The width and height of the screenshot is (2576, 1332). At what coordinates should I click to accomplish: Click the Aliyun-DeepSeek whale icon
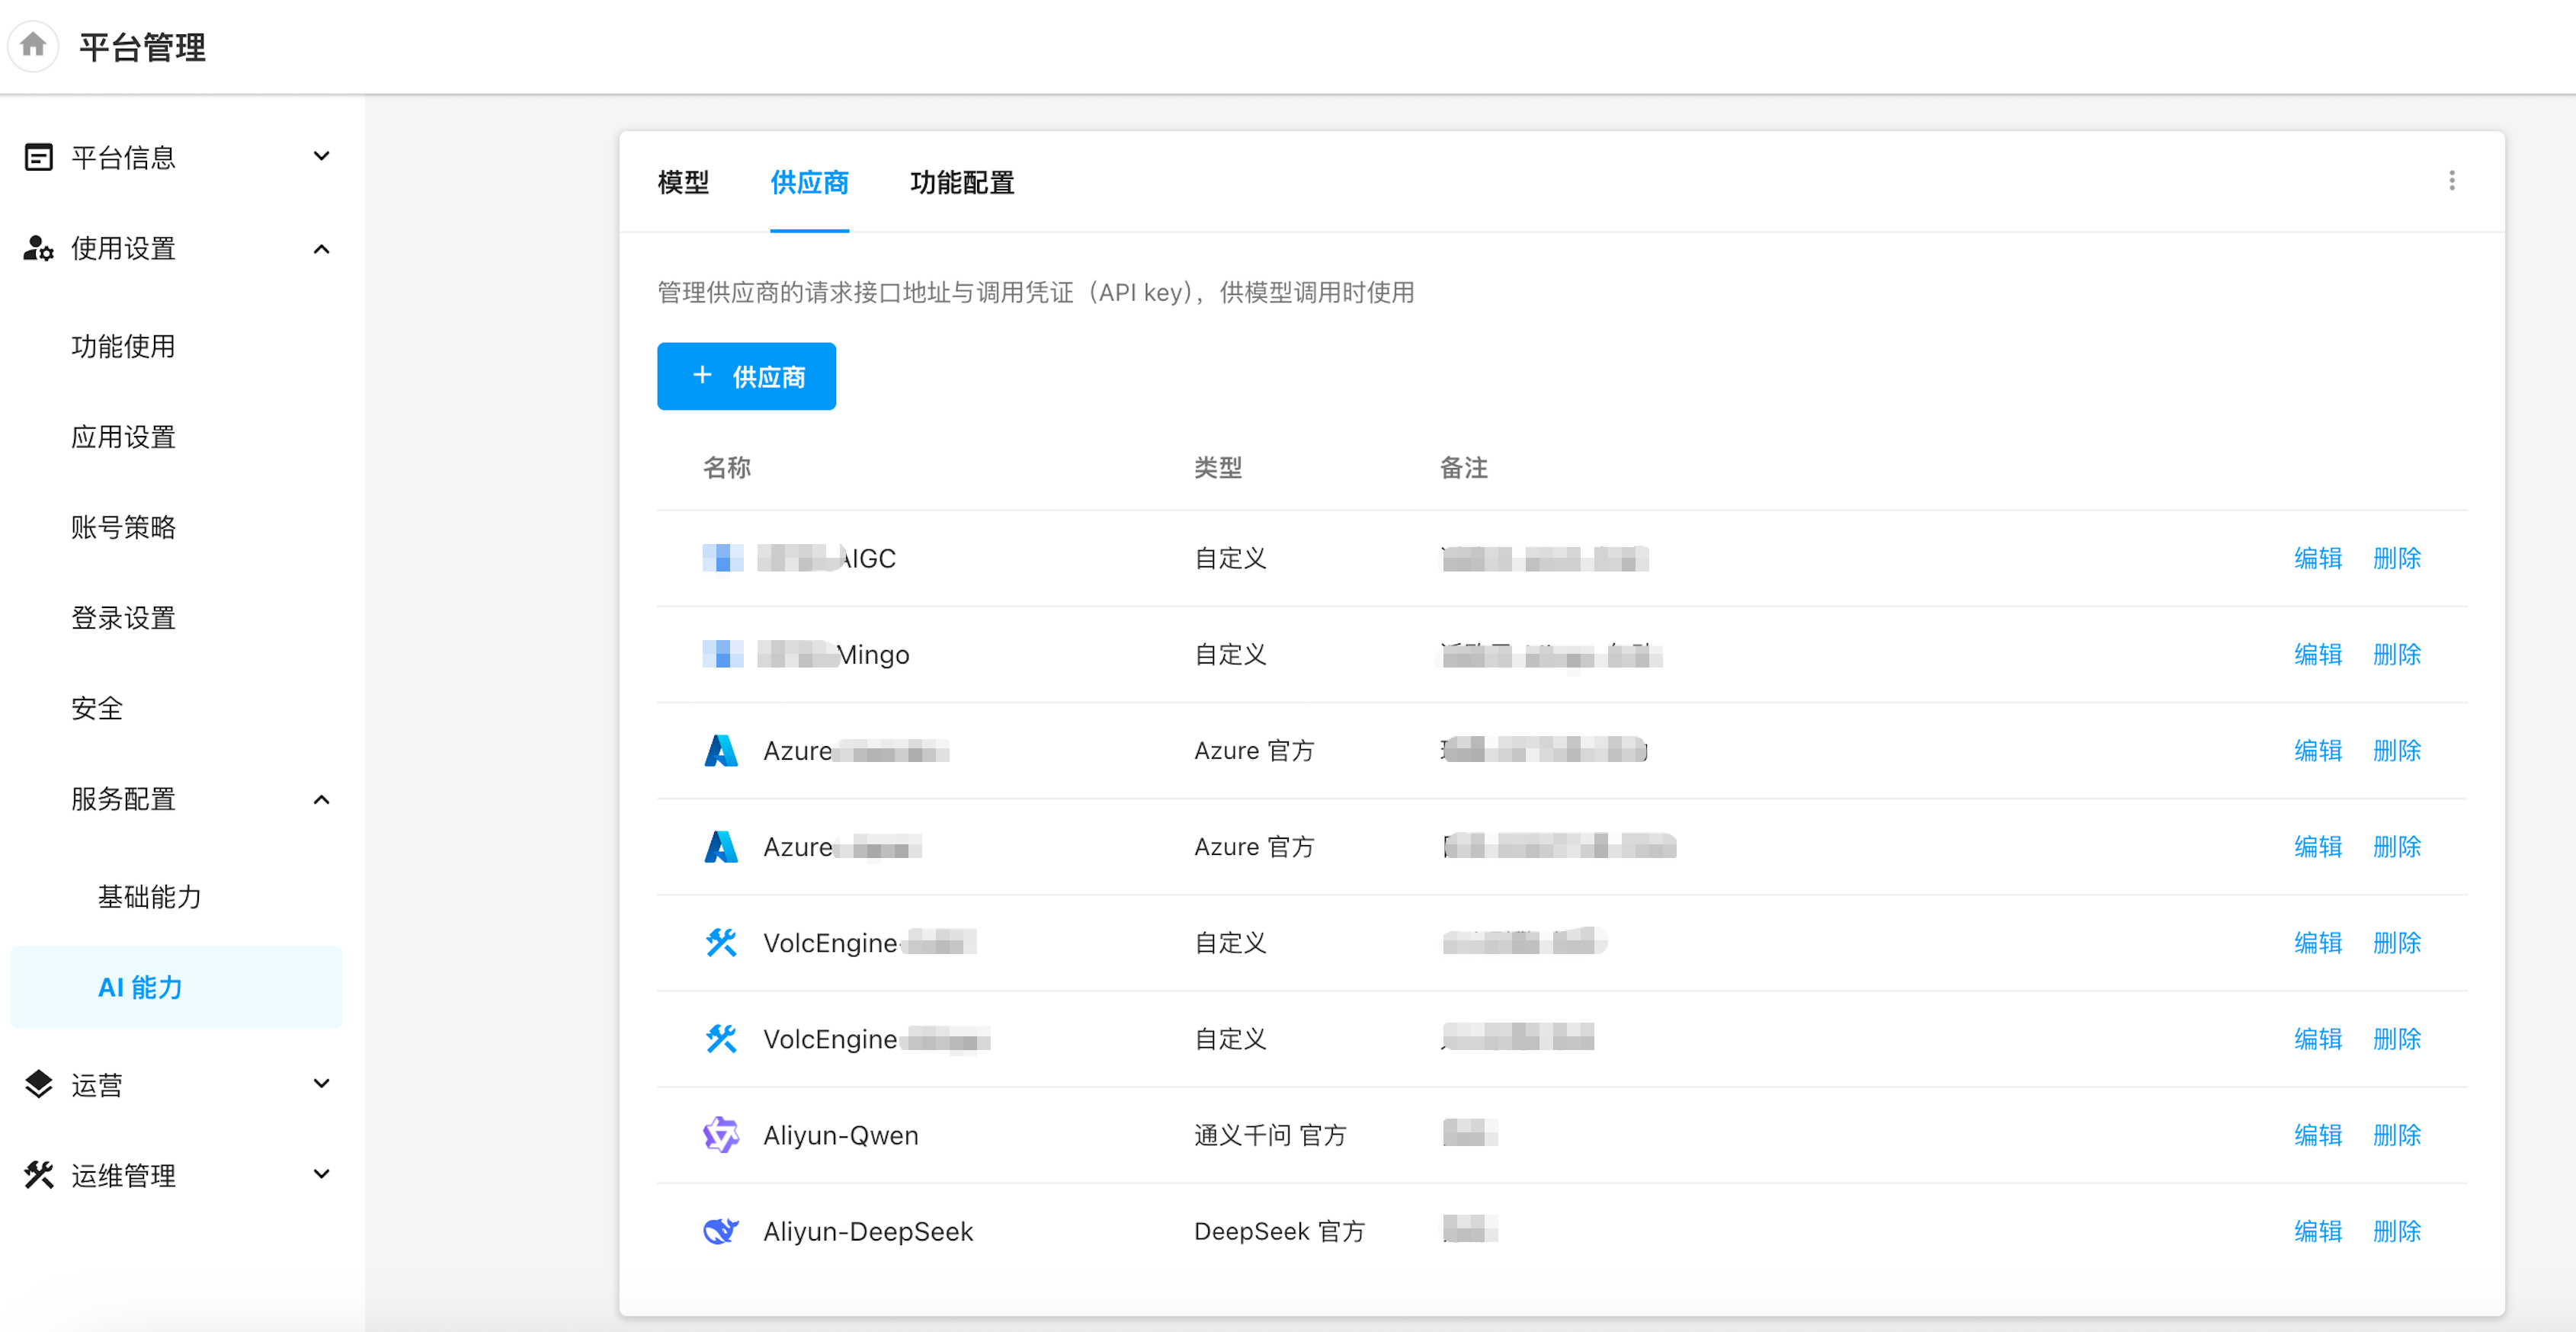[x=720, y=1231]
